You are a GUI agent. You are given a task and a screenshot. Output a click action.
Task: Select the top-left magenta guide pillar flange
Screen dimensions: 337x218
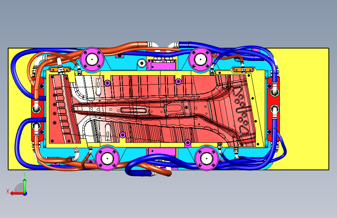pyautogui.click(x=92, y=59)
